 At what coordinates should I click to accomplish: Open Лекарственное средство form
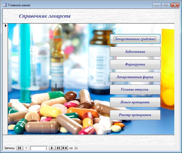coord(135,39)
